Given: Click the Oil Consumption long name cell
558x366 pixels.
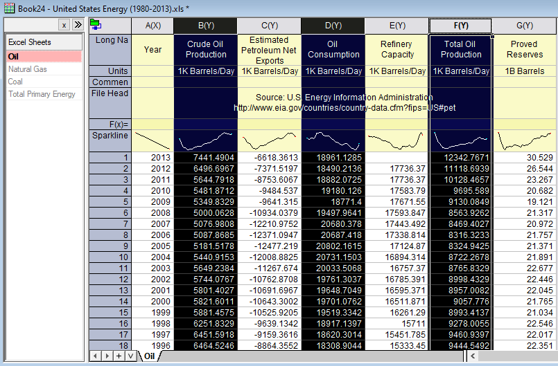Looking at the screenshot, I should point(333,49).
